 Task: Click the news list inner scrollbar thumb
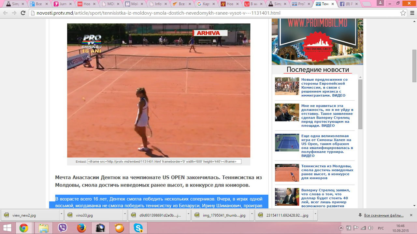tap(360, 104)
